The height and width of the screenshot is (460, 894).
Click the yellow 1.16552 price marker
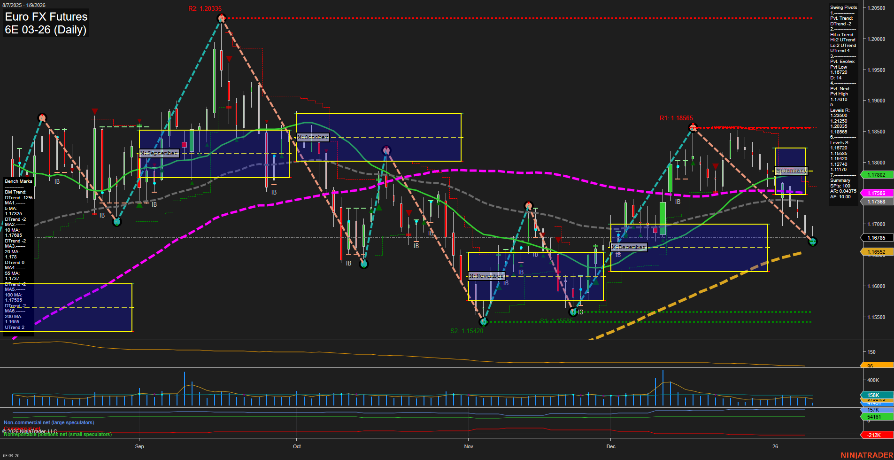click(876, 252)
